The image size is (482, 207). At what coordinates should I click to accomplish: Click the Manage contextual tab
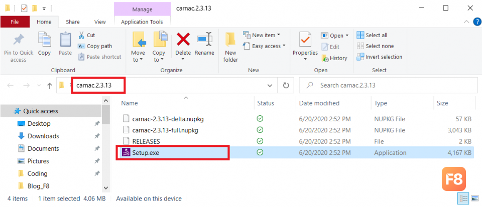coord(142,9)
